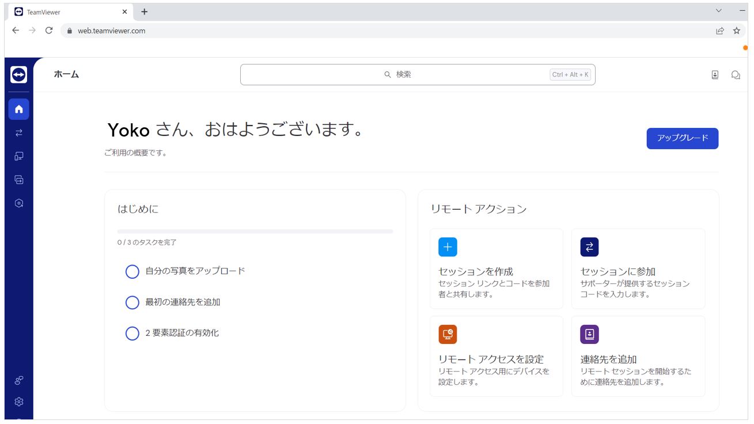The image size is (754, 424).
Task: Open the セッションに参加 card
Action: 638,268
